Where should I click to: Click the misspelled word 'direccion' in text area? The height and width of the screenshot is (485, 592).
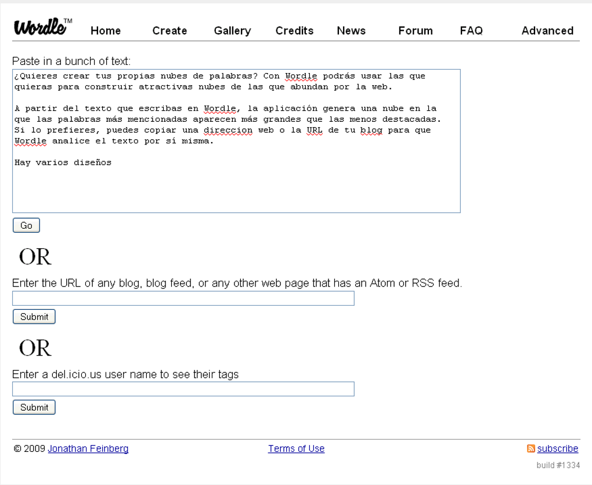point(228,130)
